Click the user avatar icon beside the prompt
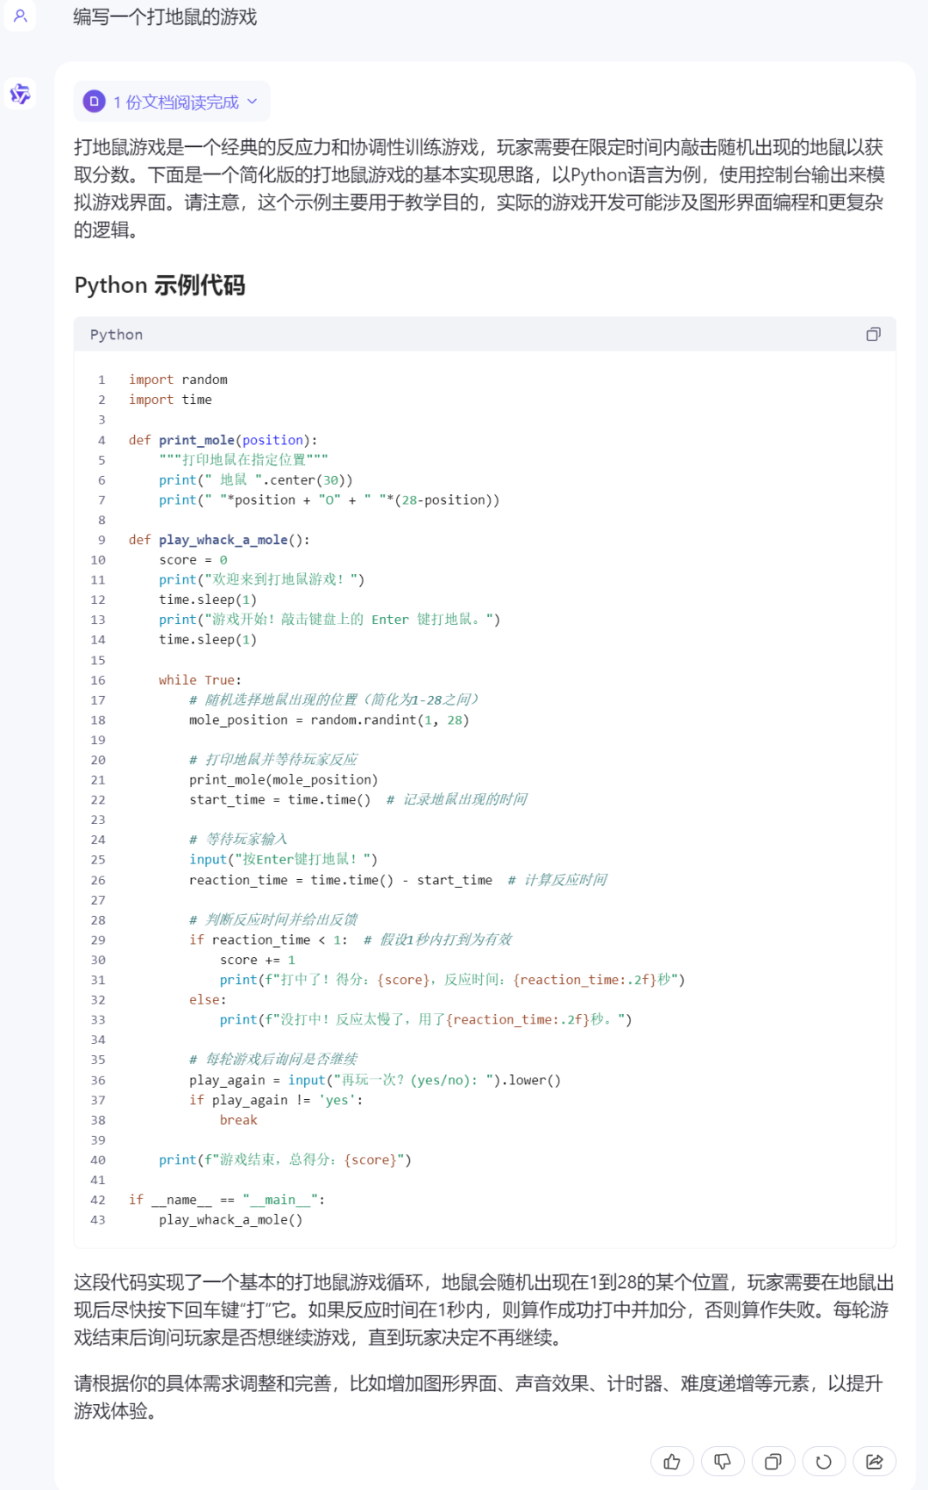This screenshot has width=928, height=1490. (x=21, y=15)
